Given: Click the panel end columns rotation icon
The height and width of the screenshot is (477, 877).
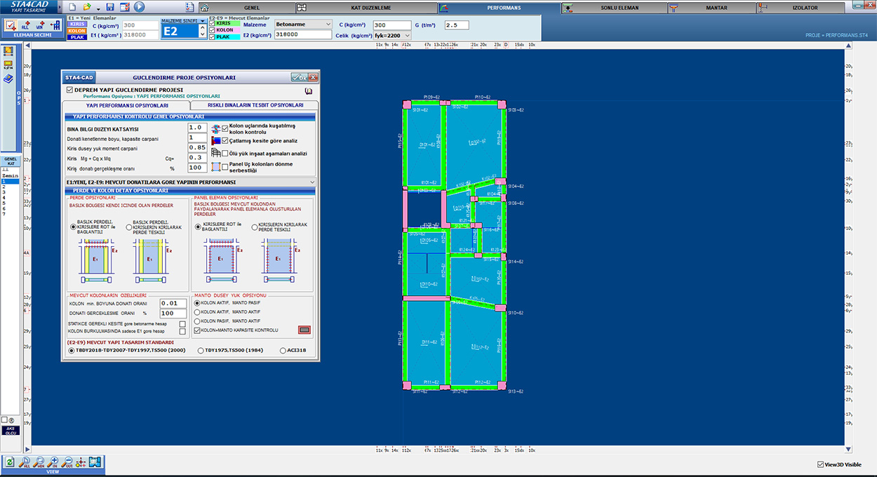Looking at the screenshot, I should click(x=215, y=166).
